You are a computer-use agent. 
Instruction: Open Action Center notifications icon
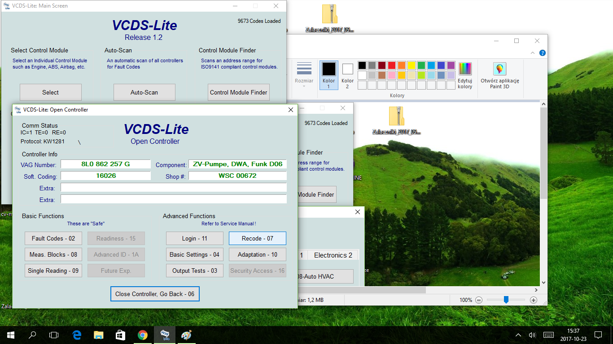tap(598, 335)
